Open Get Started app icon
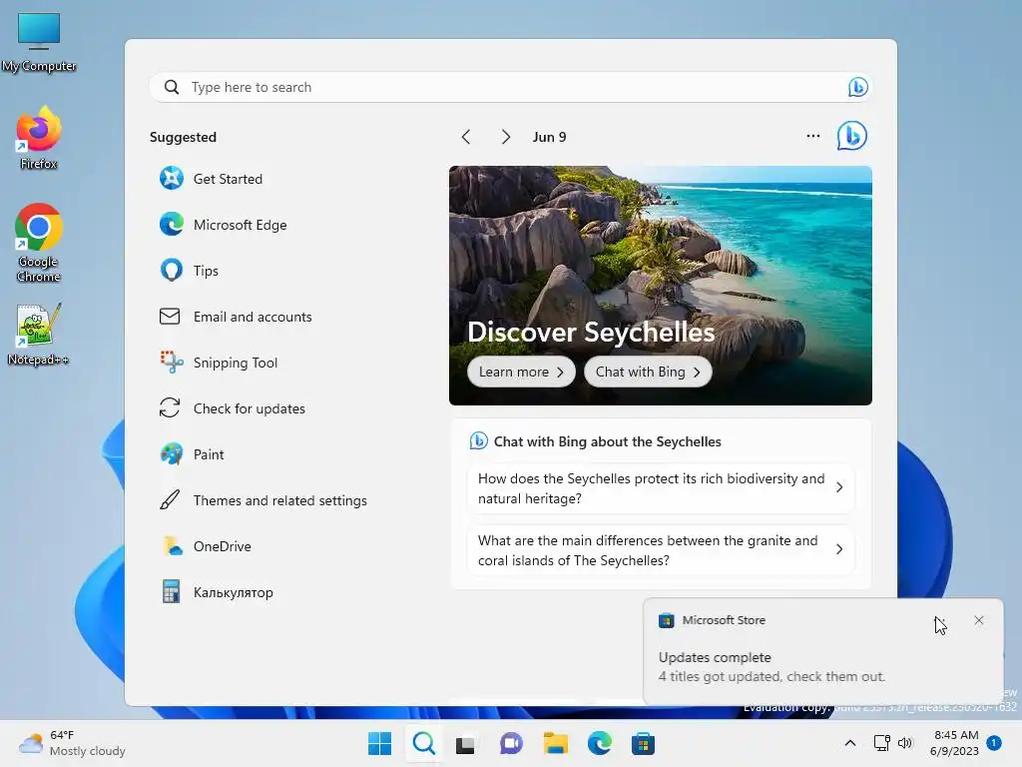This screenshot has width=1022, height=767. [x=172, y=178]
